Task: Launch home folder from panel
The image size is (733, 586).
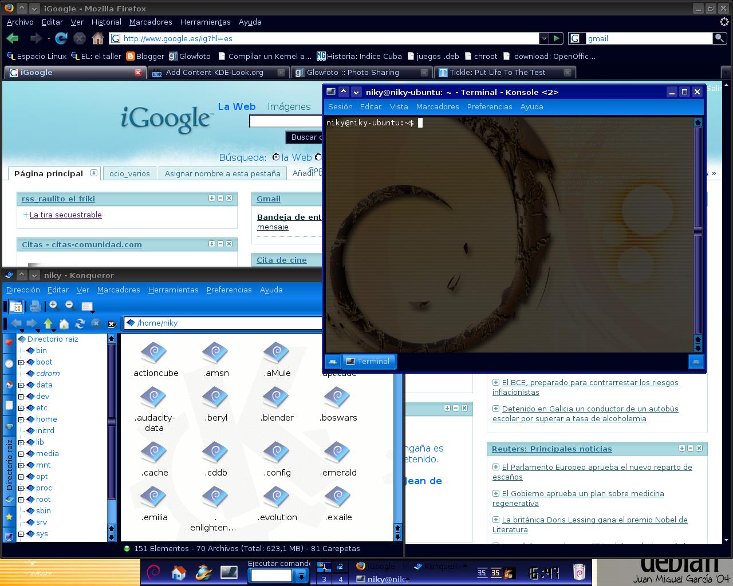Action: (178, 572)
